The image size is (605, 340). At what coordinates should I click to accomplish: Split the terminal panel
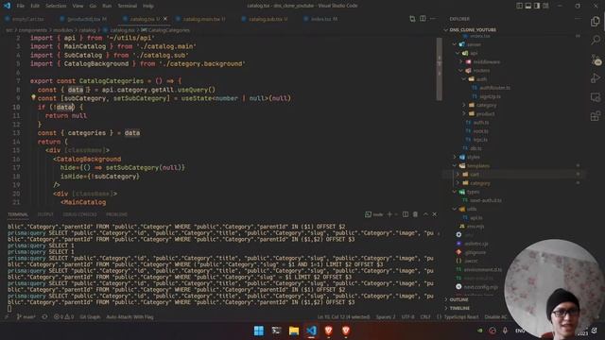pos(406,214)
